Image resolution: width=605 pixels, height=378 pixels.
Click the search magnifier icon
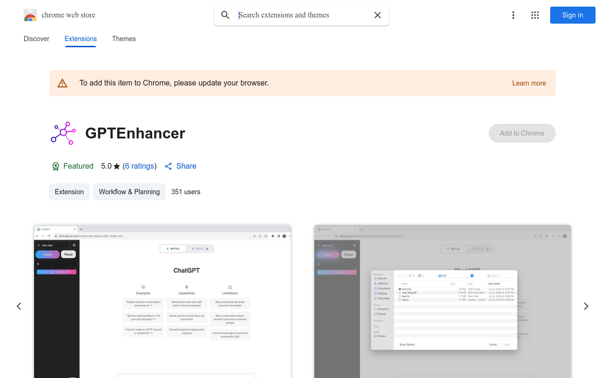[225, 15]
